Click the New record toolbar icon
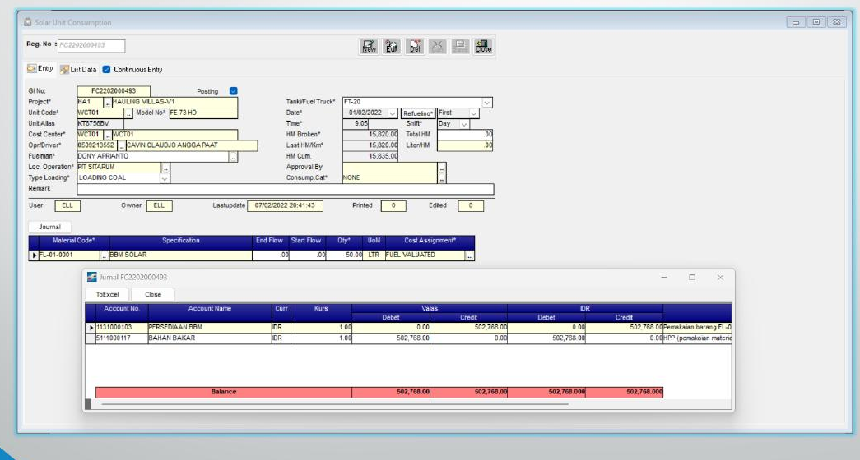The width and height of the screenshot is (860, 460). pos(370,47)
